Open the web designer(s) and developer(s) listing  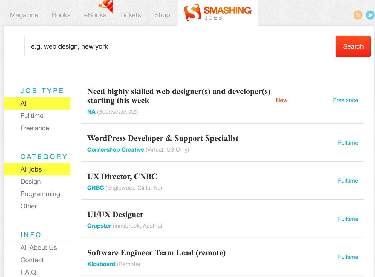[179, 96]
